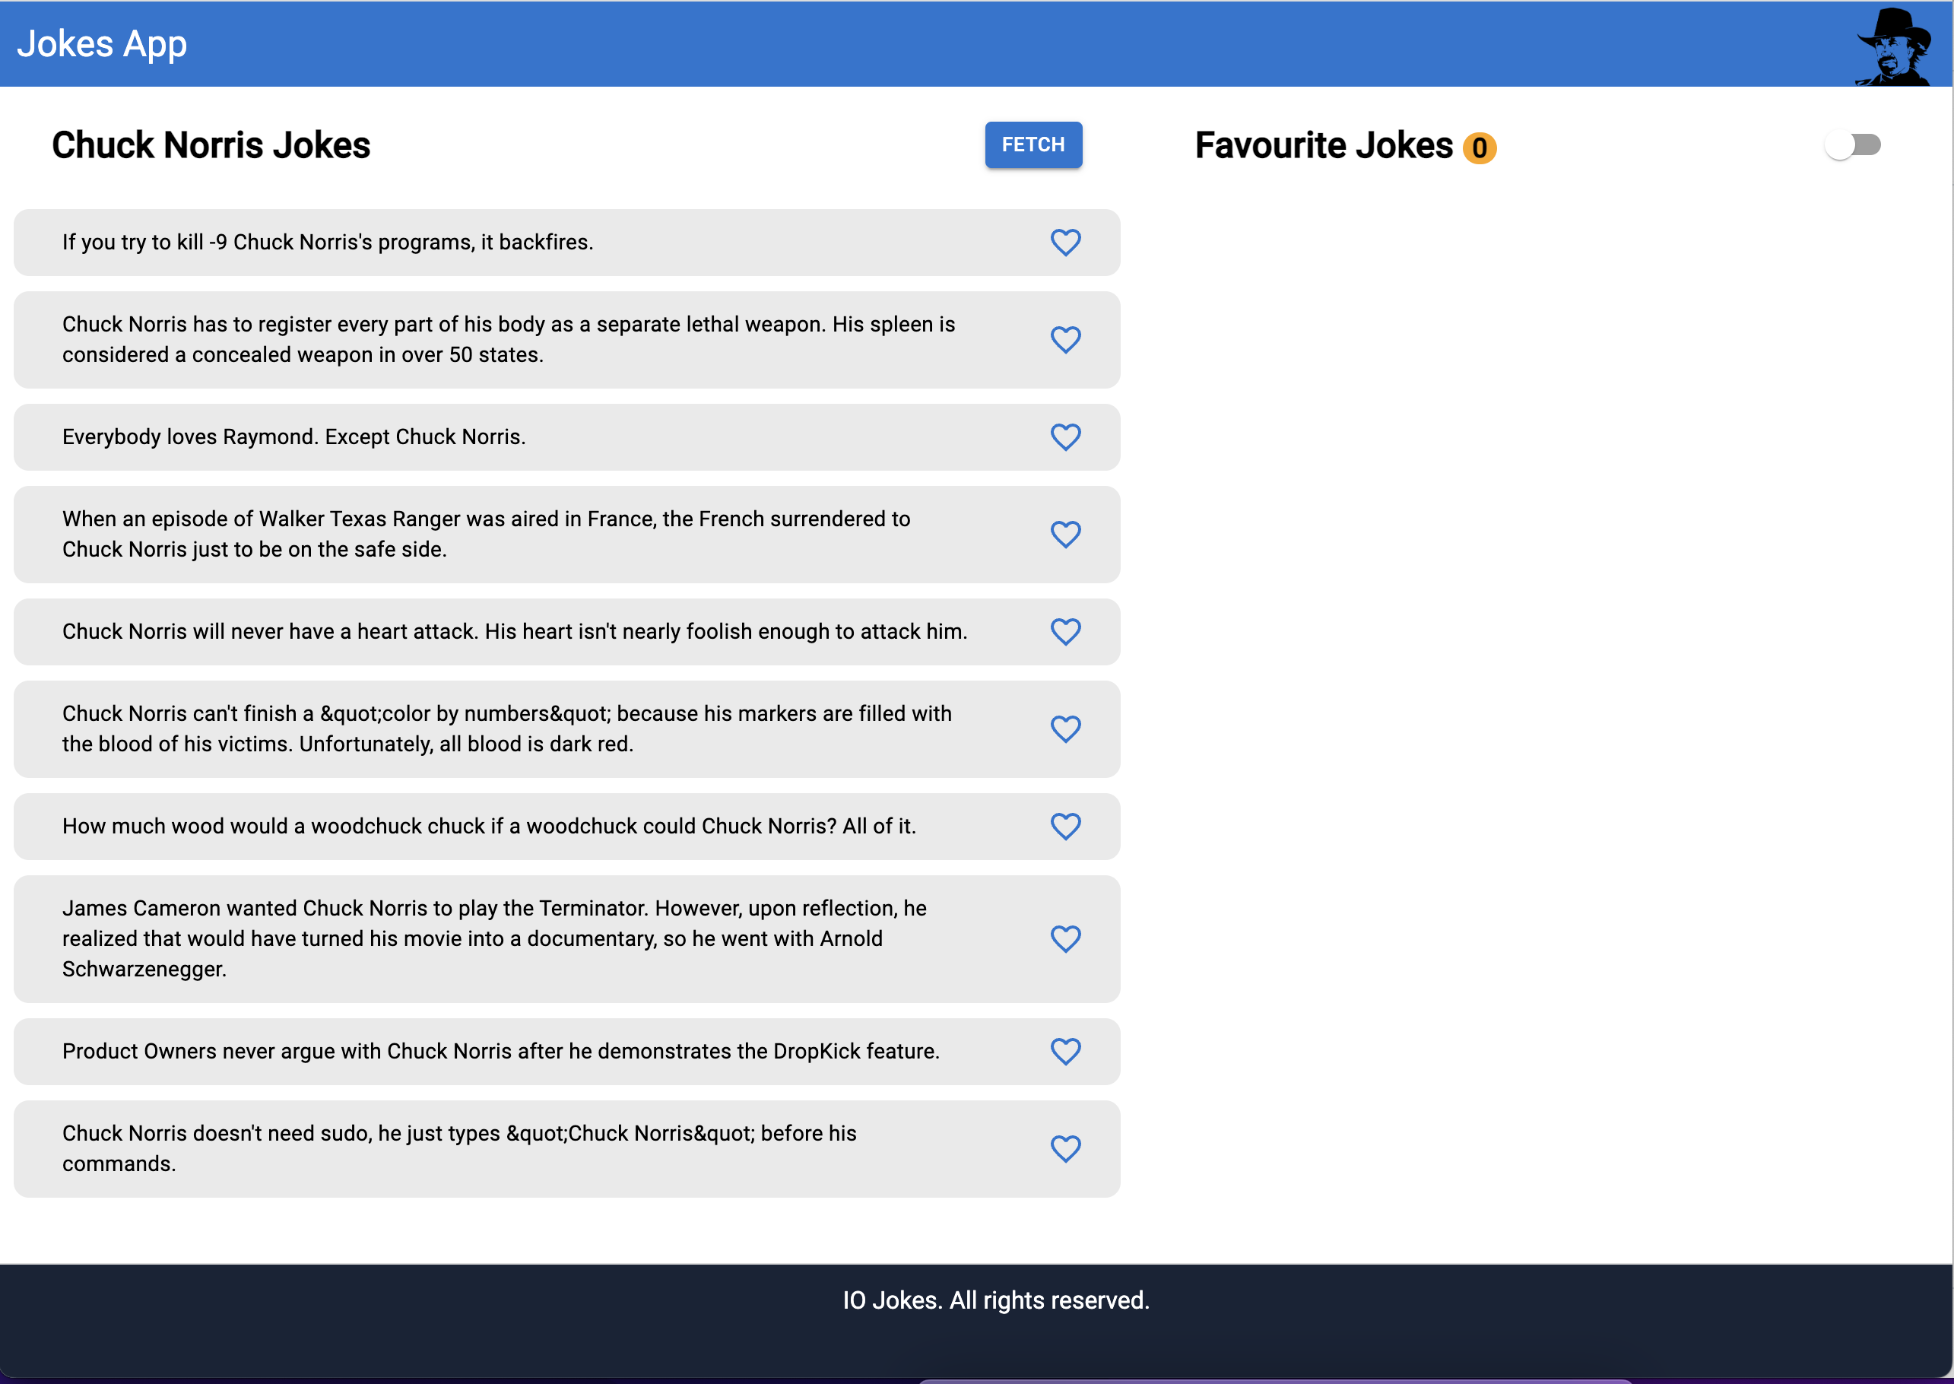This screenshot has width=1954, height=1384.
Task: Heart the James Cameron Terminator joke
Action: click(1065, 938)
